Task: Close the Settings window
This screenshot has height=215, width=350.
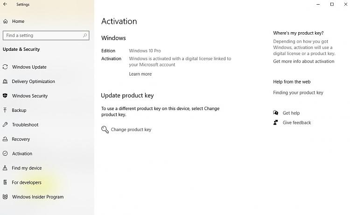Action: 345,4
